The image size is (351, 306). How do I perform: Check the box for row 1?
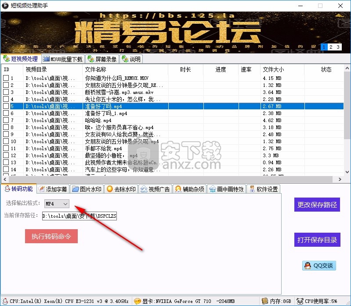pyautogui.click(x=6, y=78)
